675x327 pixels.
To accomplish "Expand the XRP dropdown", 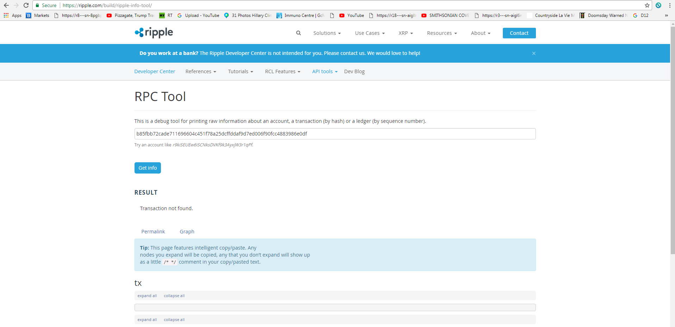I will pyautogui.click(x=406, y=33).
